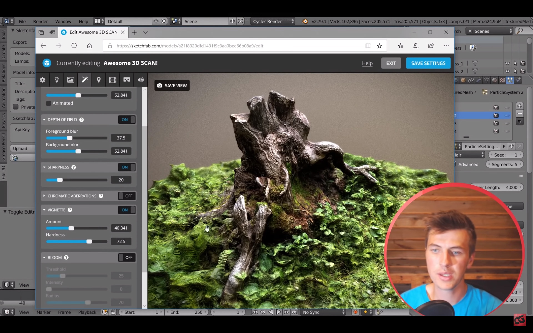Open the texture properties tab in Blender

(502, 80)
